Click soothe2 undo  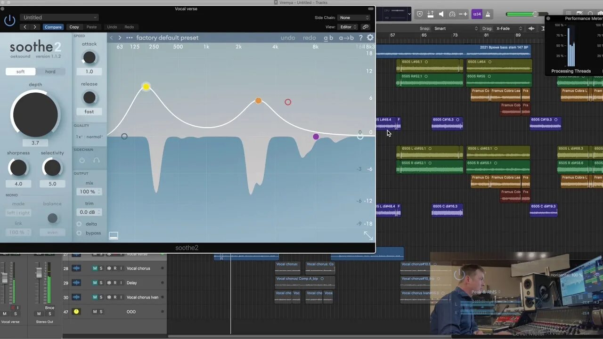coord(288,38)
